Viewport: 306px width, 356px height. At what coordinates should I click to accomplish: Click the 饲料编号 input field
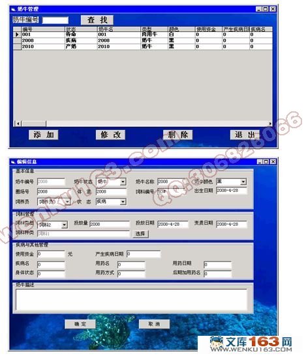pyautogui.click(x=172, y=193)
